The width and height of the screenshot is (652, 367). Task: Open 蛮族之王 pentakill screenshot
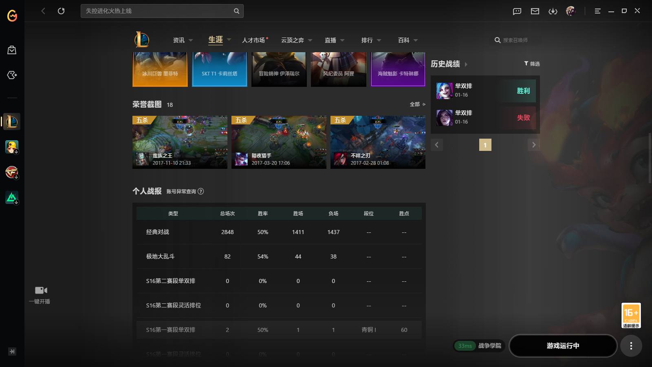point(180,142)
